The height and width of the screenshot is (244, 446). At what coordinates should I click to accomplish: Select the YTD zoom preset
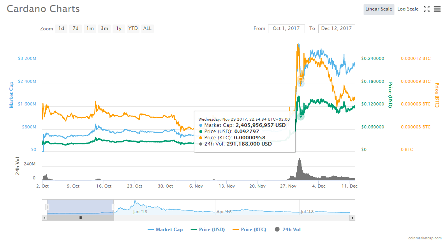[x=132, y=28]
